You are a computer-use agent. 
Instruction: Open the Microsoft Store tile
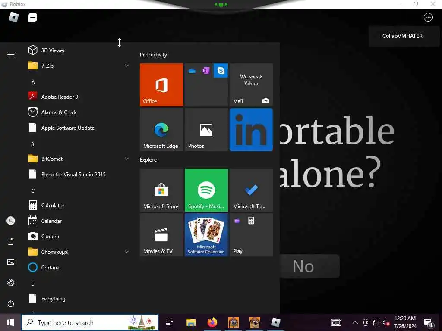pos(161,190)
